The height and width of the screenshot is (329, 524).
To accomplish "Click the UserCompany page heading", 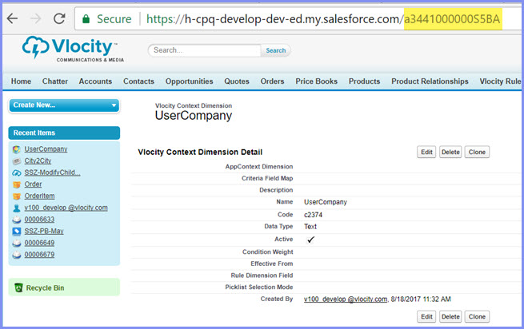I will [194, 116].
